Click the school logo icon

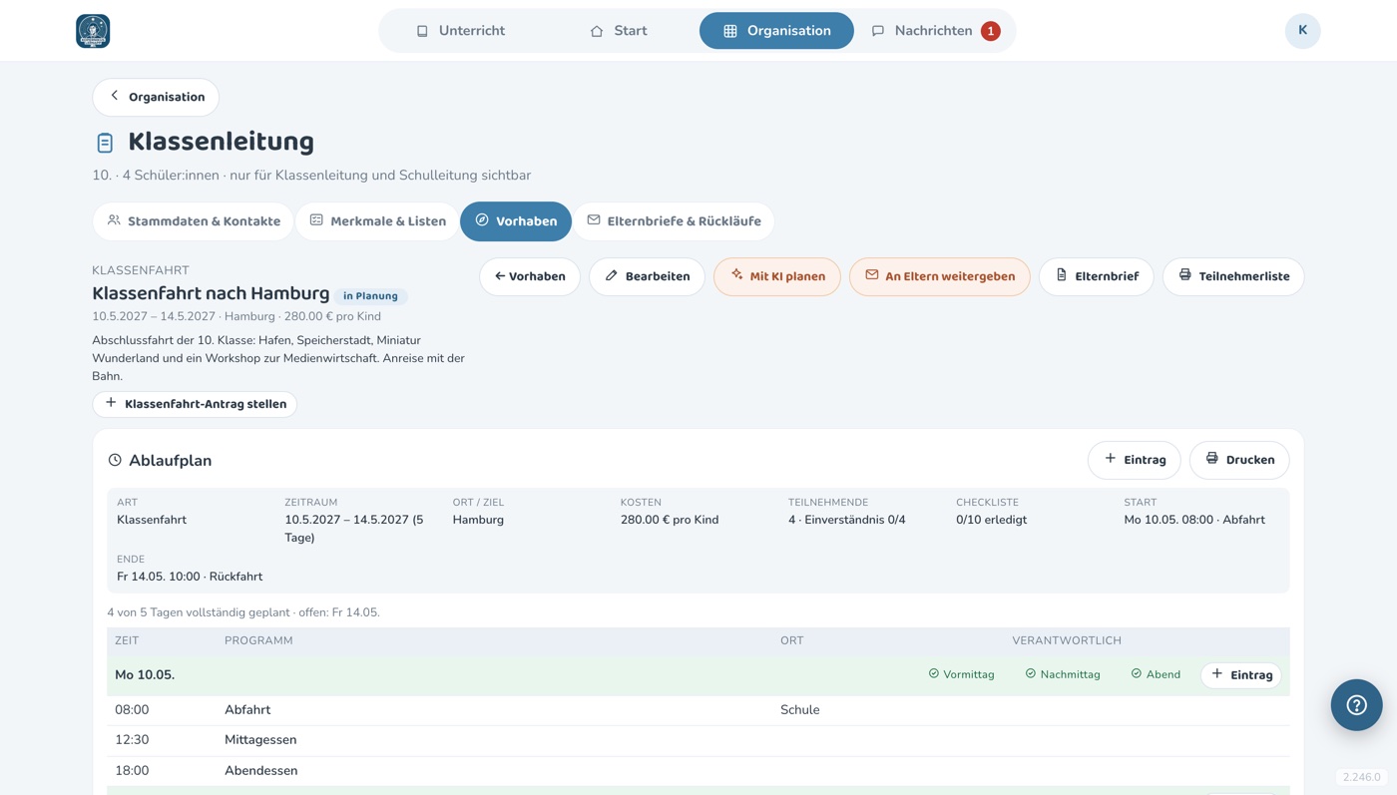93,31
